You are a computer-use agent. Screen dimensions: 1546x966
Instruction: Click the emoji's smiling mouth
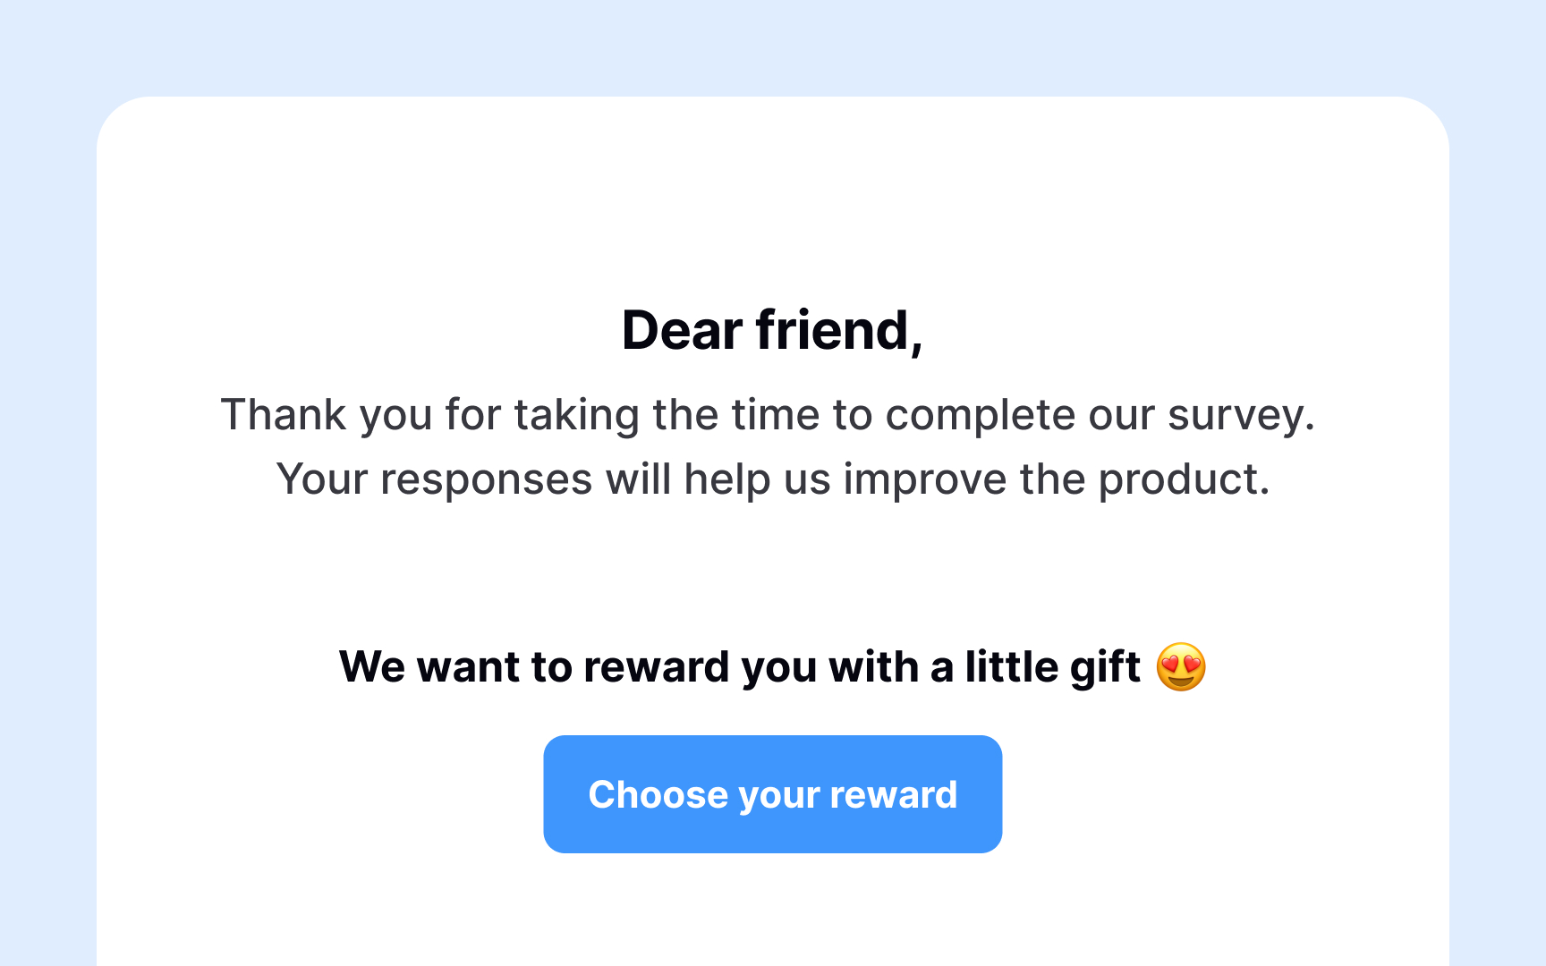point(1182,680)
